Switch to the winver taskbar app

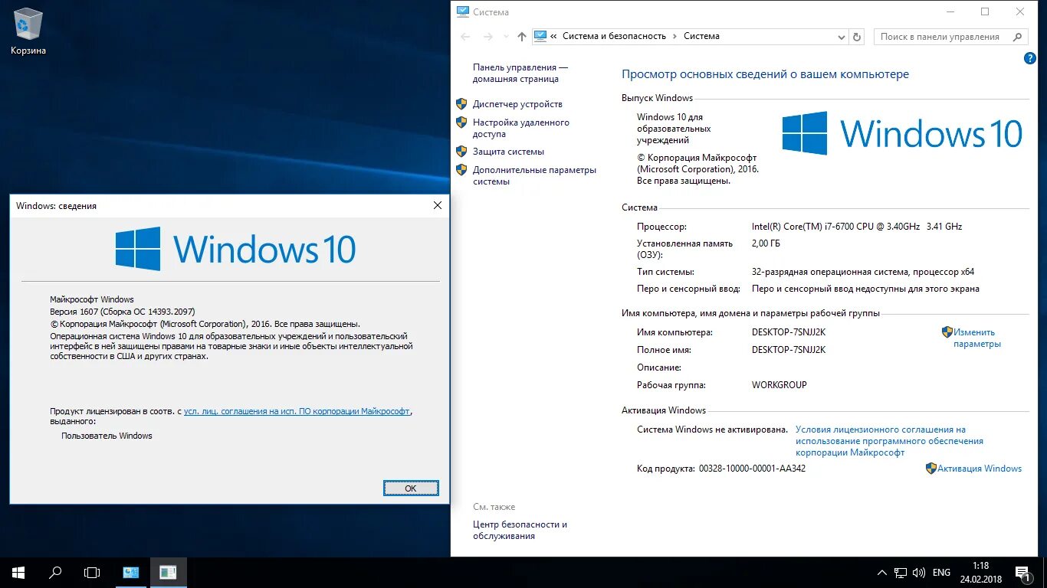168,573
